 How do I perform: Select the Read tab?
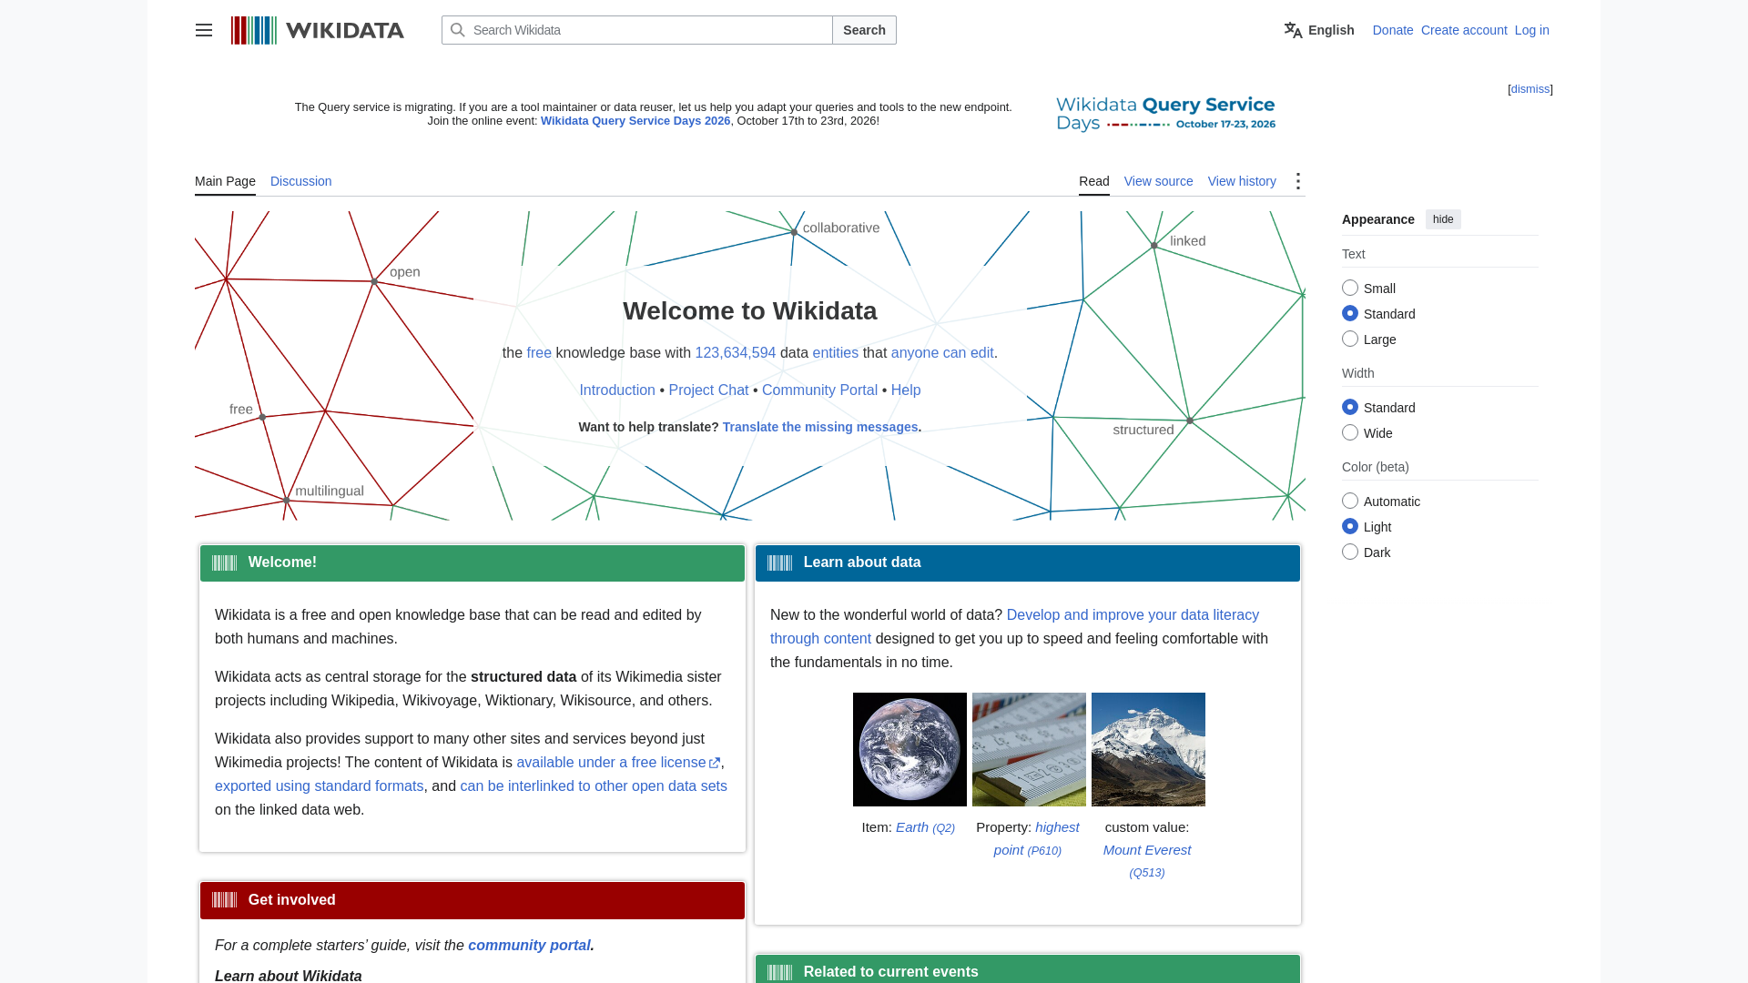[1093, 181]
